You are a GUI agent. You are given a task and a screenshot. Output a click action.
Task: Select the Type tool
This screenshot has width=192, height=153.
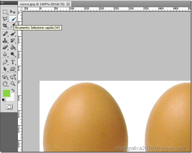13,62
